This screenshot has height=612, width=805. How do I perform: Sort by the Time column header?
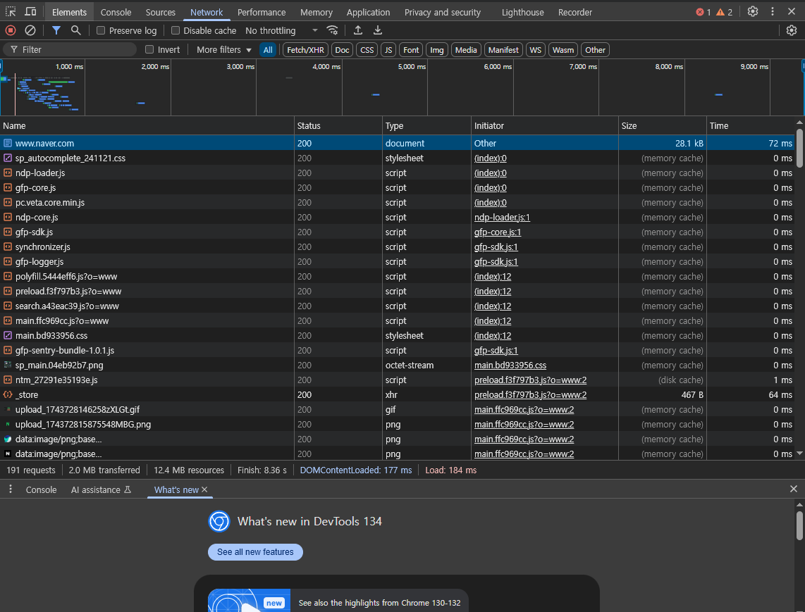click(x=751, y=125)
